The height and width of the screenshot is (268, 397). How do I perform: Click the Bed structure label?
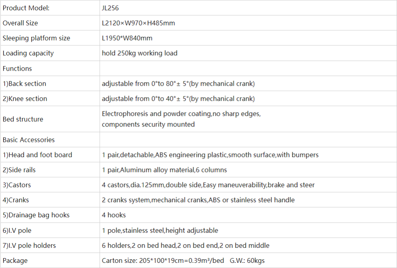pos(23,119)
